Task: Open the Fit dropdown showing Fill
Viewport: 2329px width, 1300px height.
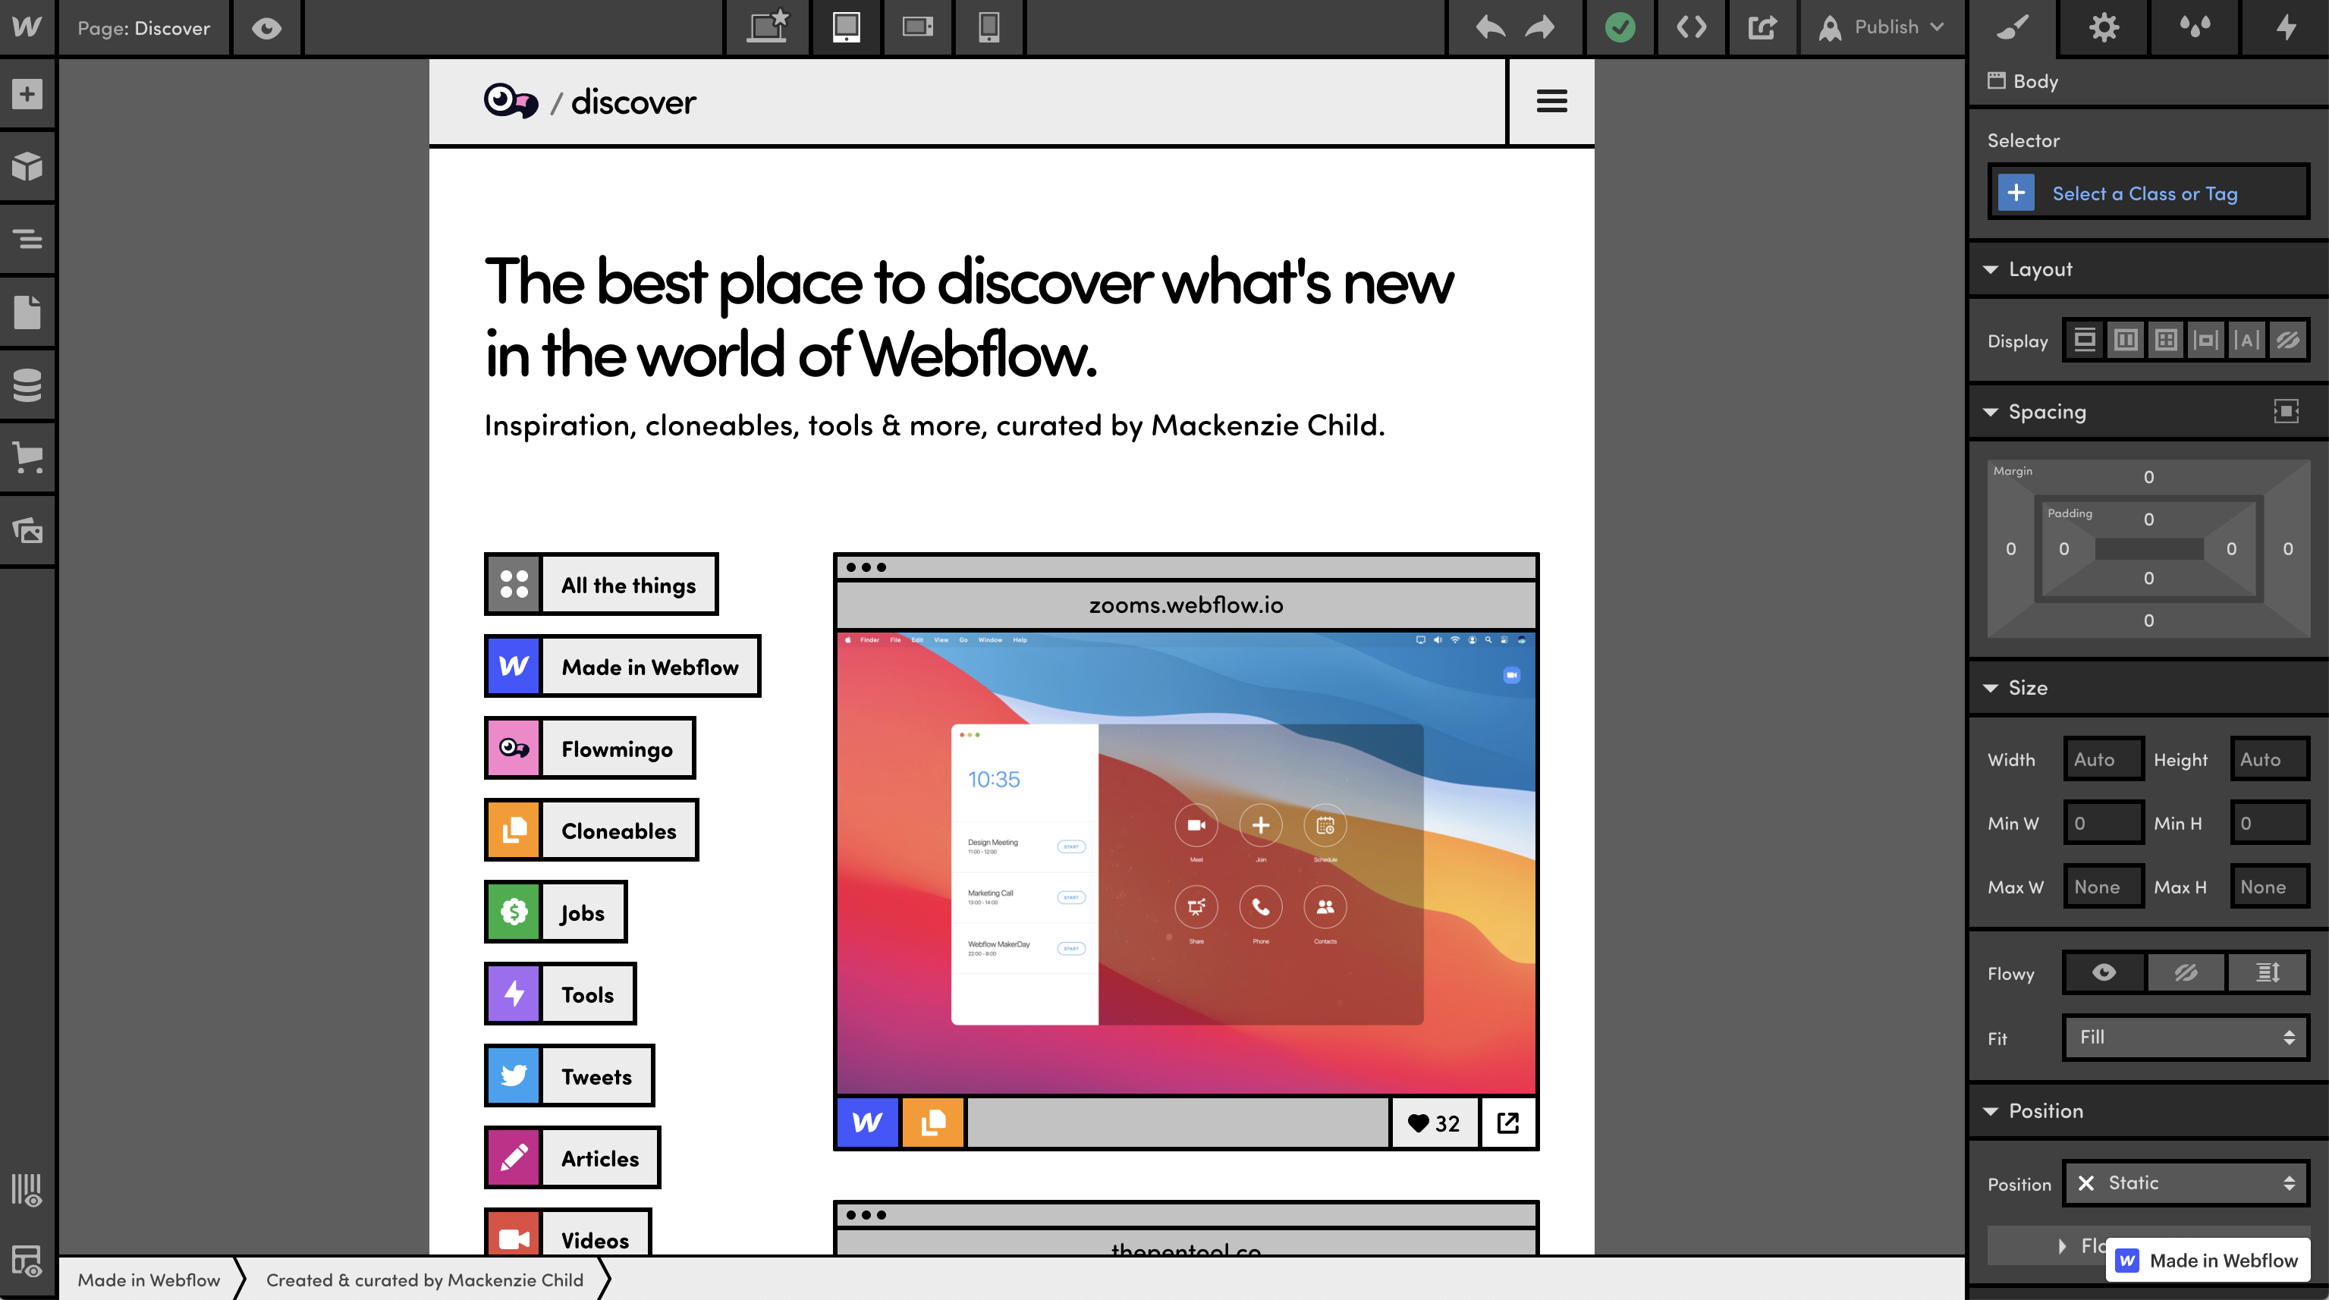Action: pyautogui.click(x=2184, y=1037)
